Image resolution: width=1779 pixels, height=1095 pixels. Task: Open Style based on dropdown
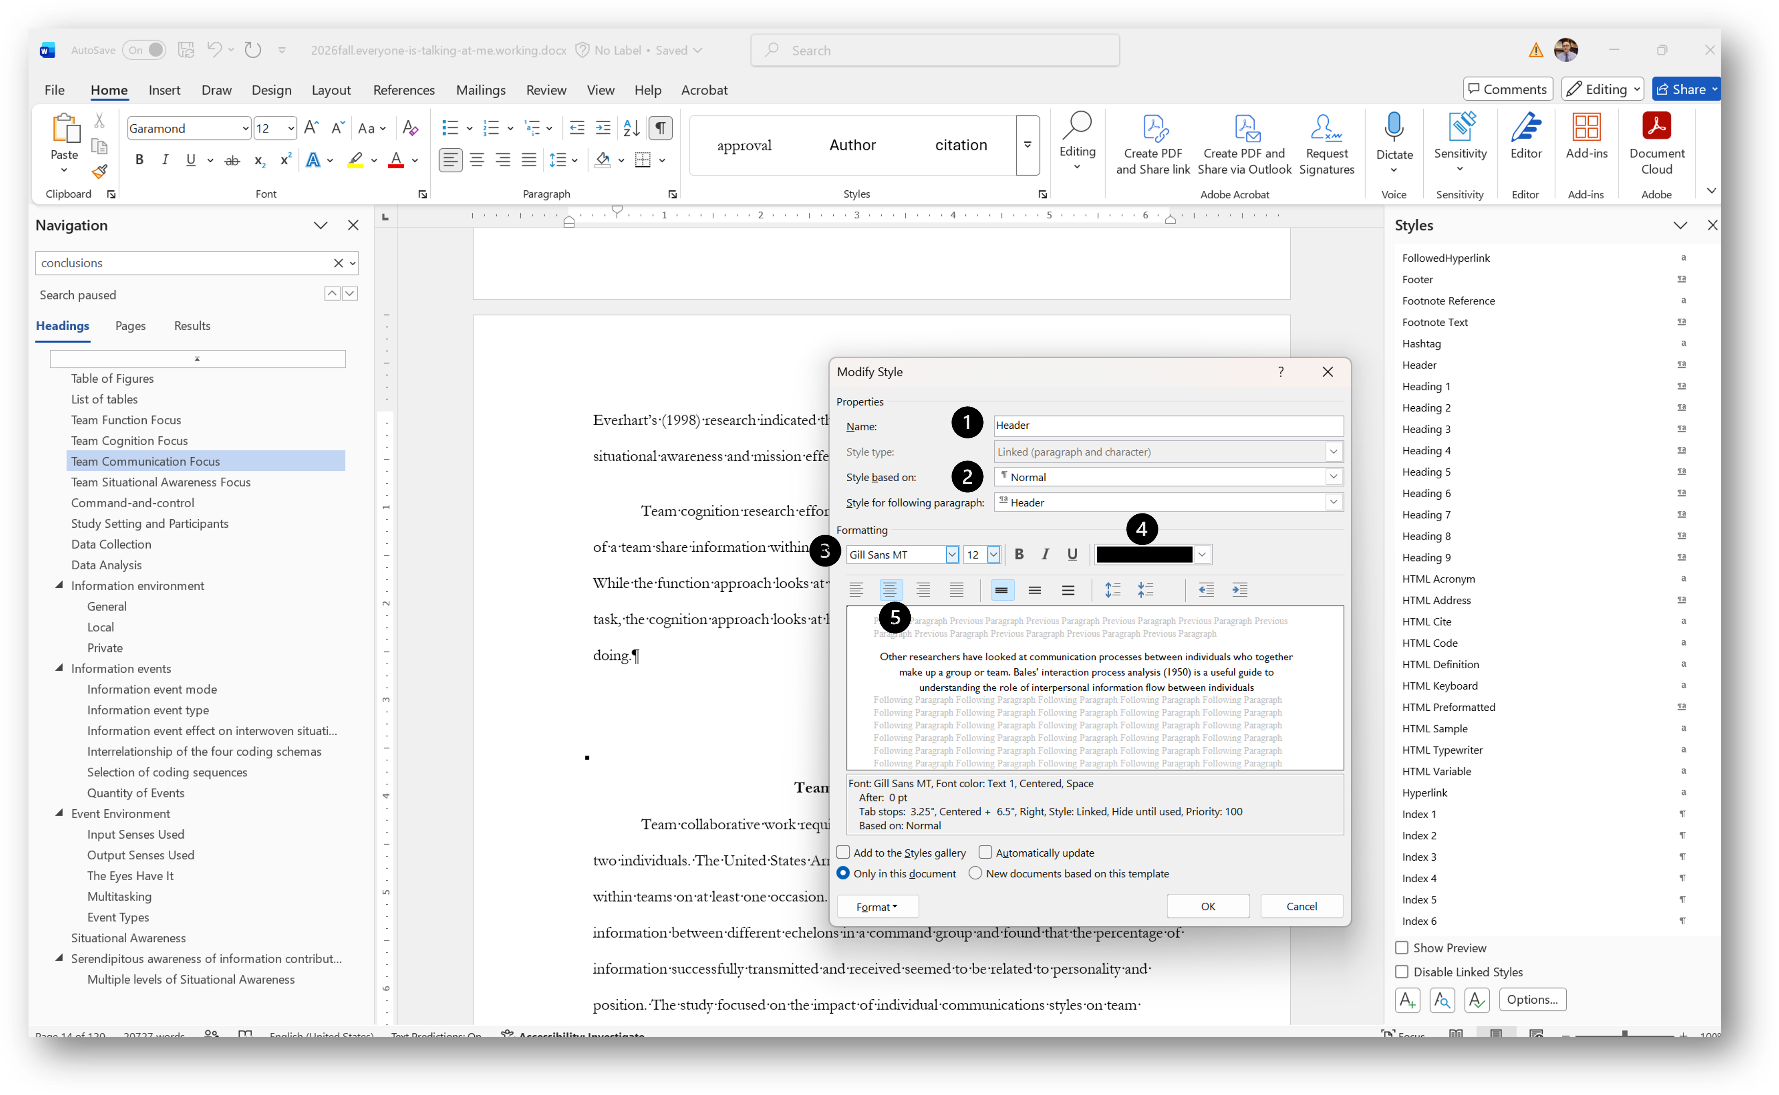1333,476
